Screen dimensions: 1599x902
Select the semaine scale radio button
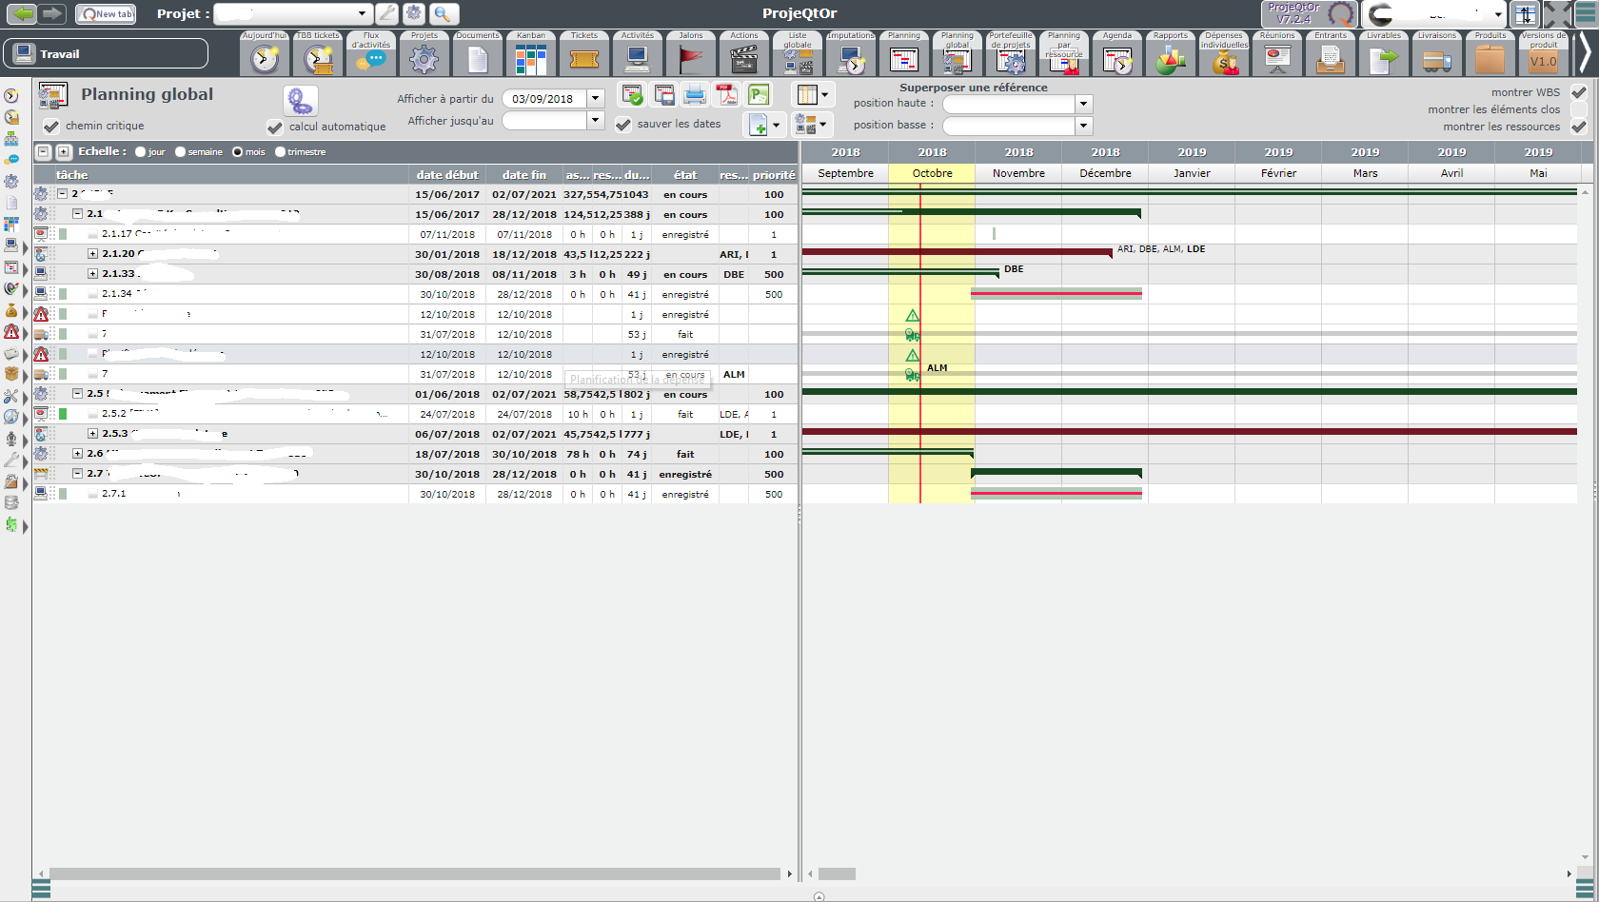[181, 152]
